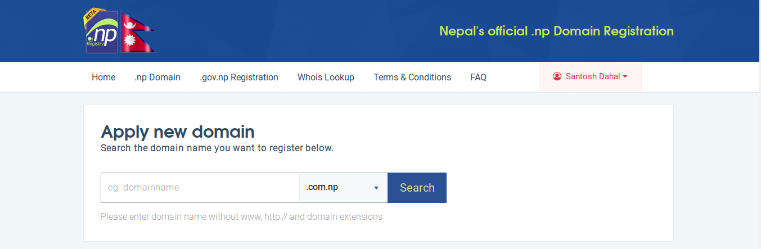Click the user avatar icon beside Santosh Dahal
Screen dimensions: 761x249
click(x=557, y=76)
